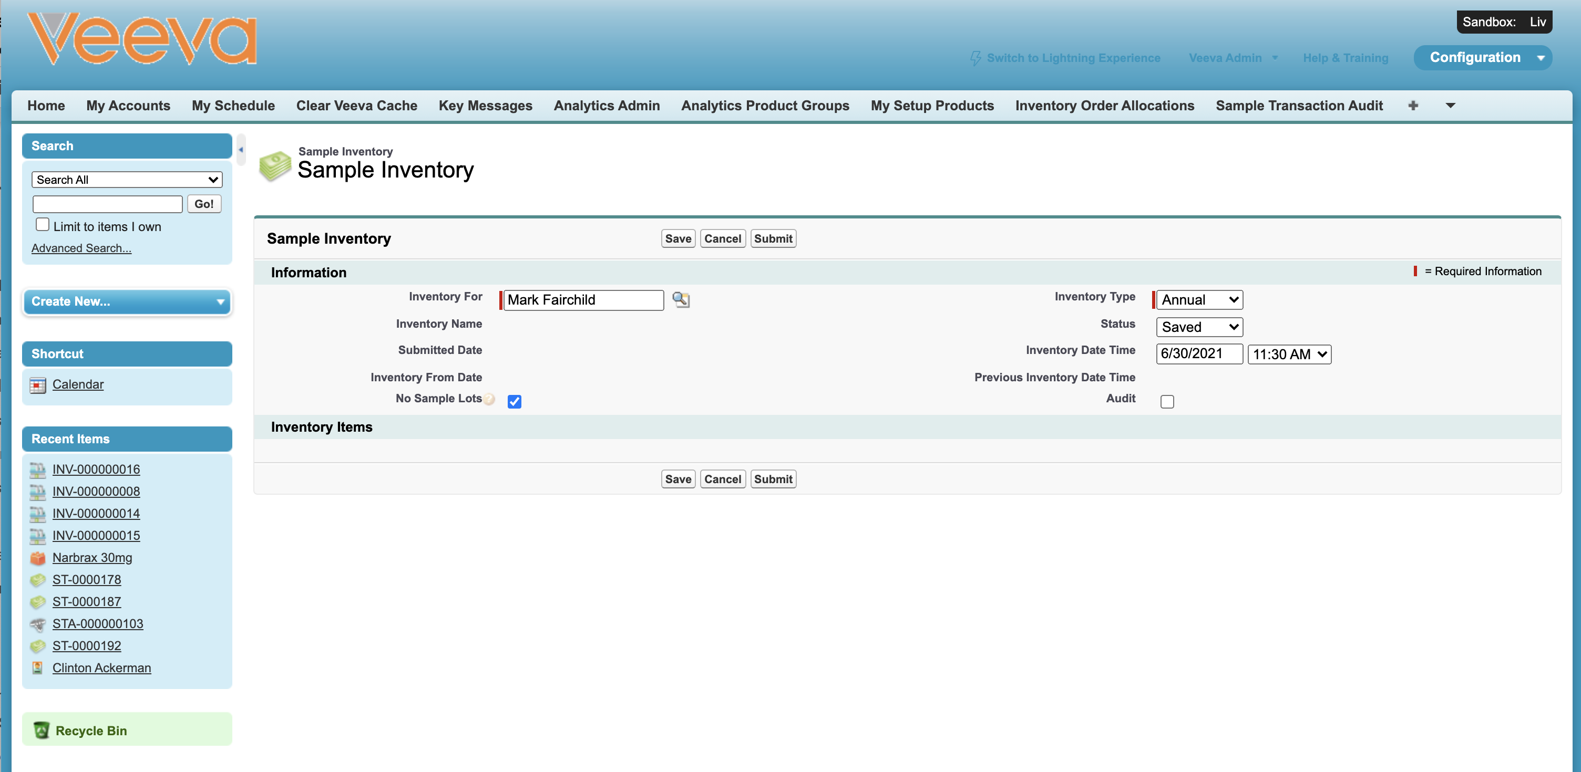Click the Veeva logo
This screenshot has width=1581, height=772.
click(x=142, y=39)
